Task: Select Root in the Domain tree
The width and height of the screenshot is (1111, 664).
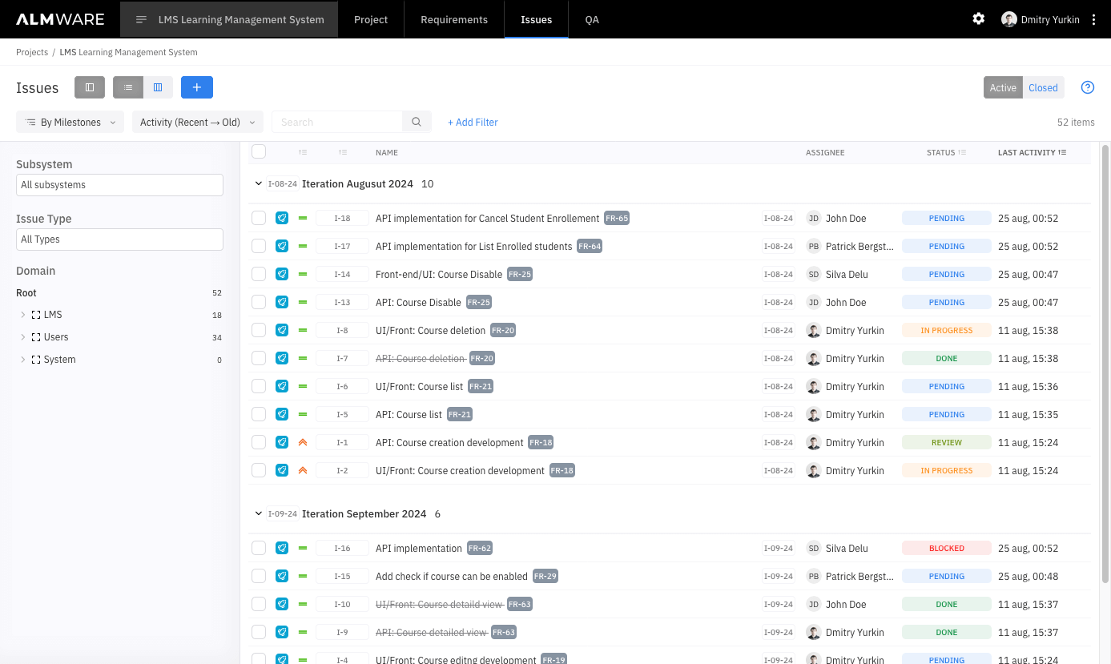Action: pyautogui.click(x=26, y=293)
